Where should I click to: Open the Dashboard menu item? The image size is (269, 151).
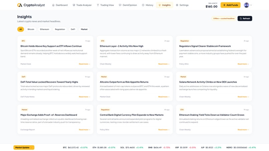pos(60,5)
